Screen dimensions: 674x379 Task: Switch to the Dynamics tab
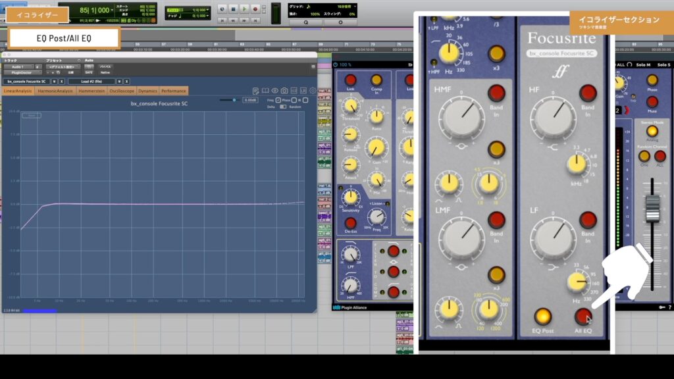pos(147,91)
